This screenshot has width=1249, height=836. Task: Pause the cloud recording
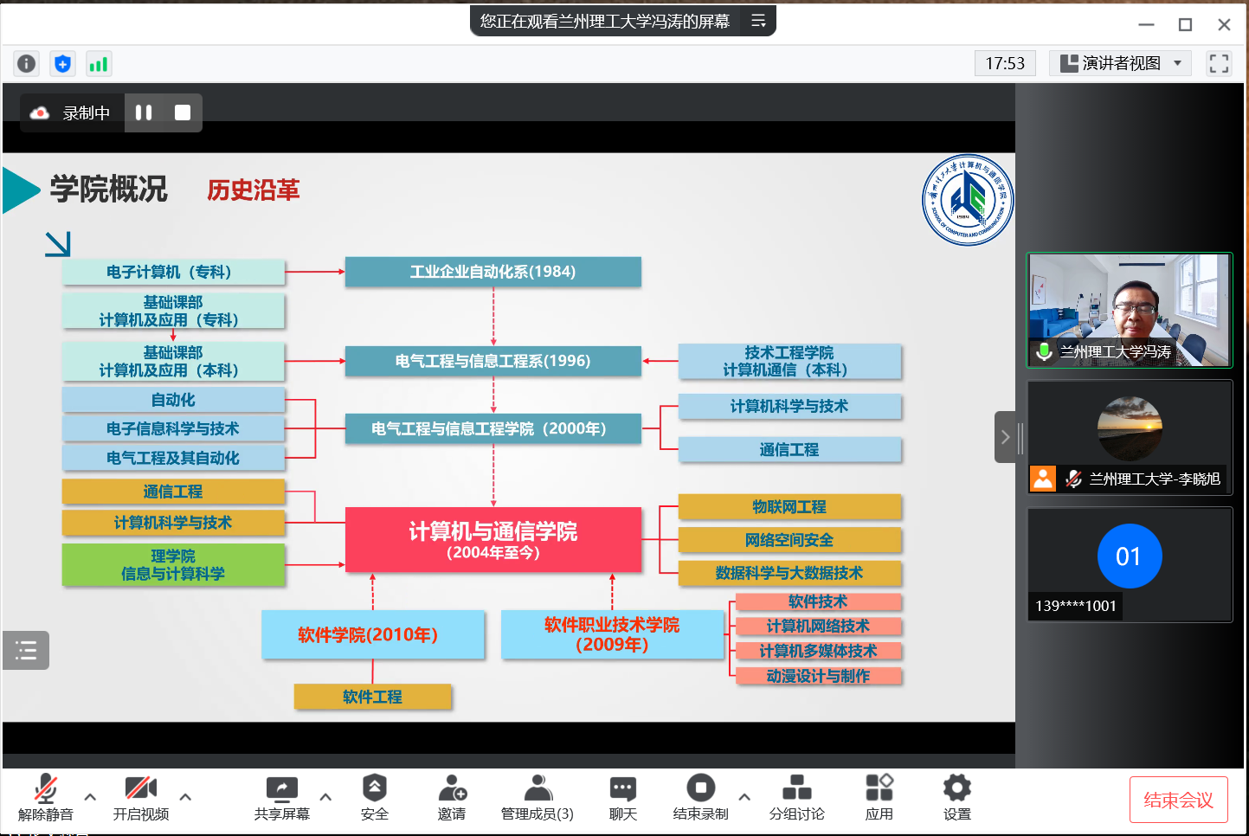pos(144,113)
